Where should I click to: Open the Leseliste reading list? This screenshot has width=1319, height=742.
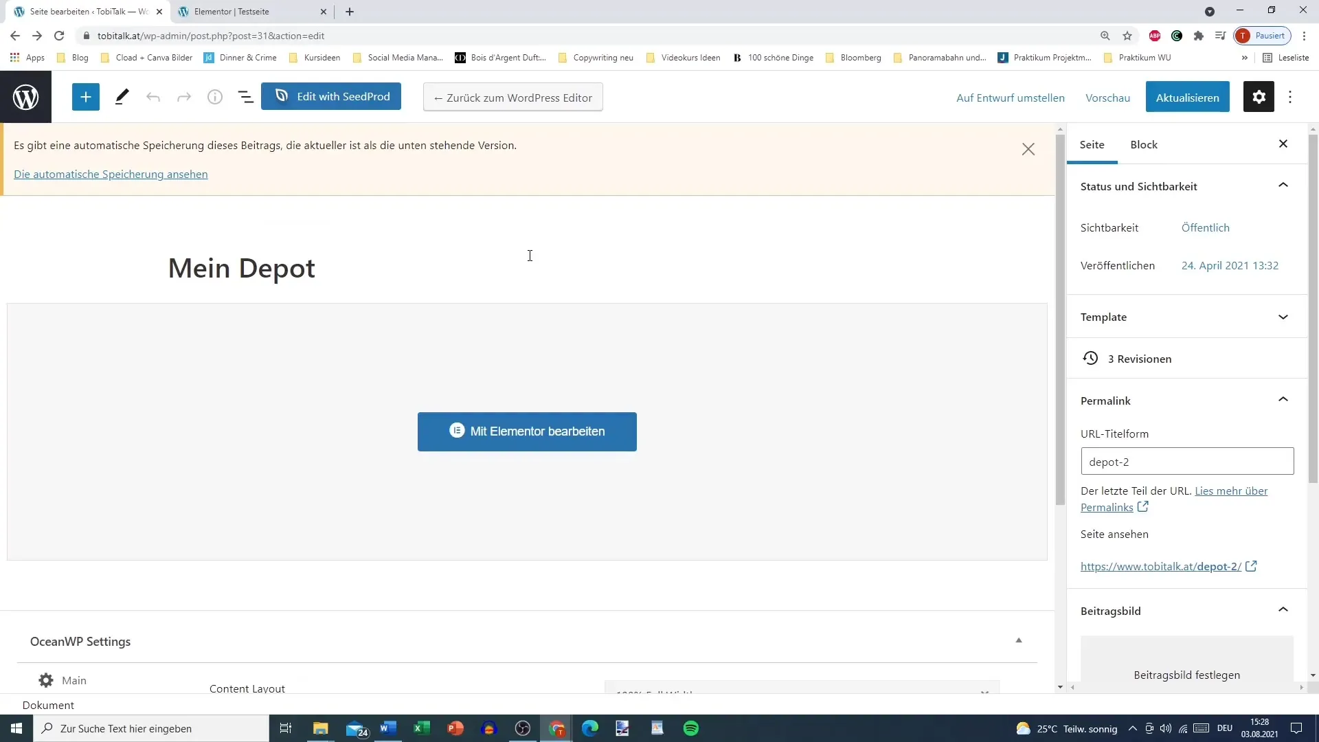click(1286, 58)
